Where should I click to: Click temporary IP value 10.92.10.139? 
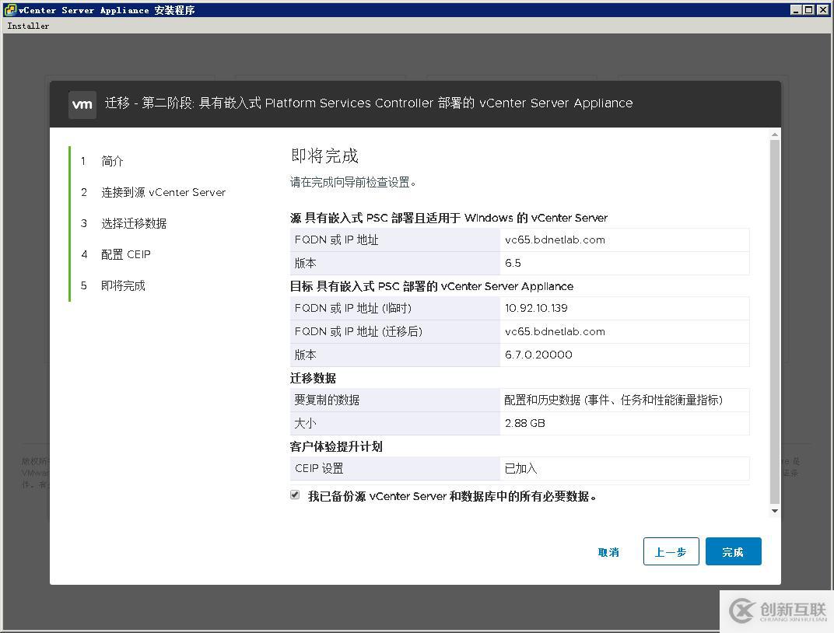536,308
